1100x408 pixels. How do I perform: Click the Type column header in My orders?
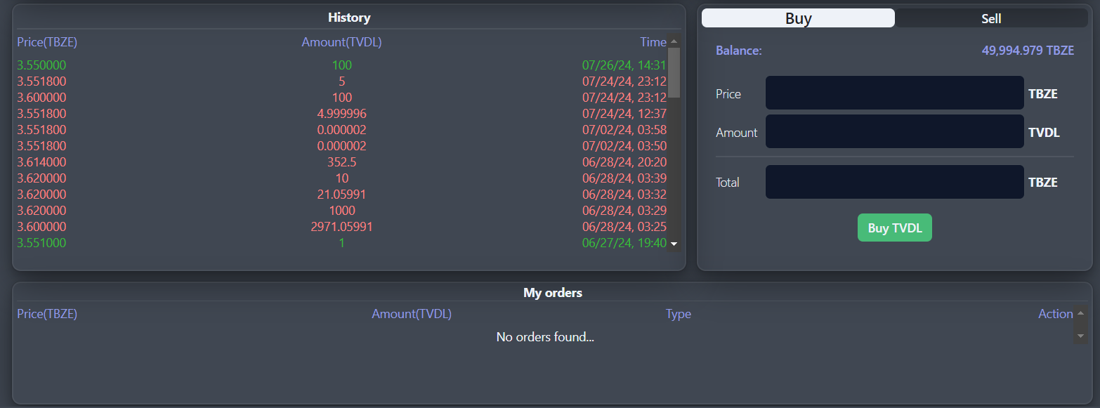(678, 314)
